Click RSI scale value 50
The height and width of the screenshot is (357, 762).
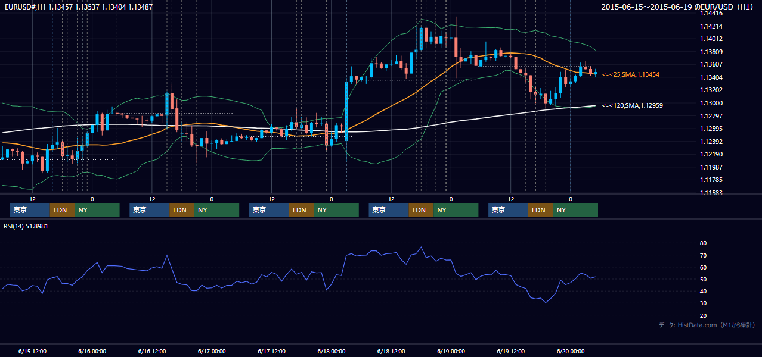point(703,279)
